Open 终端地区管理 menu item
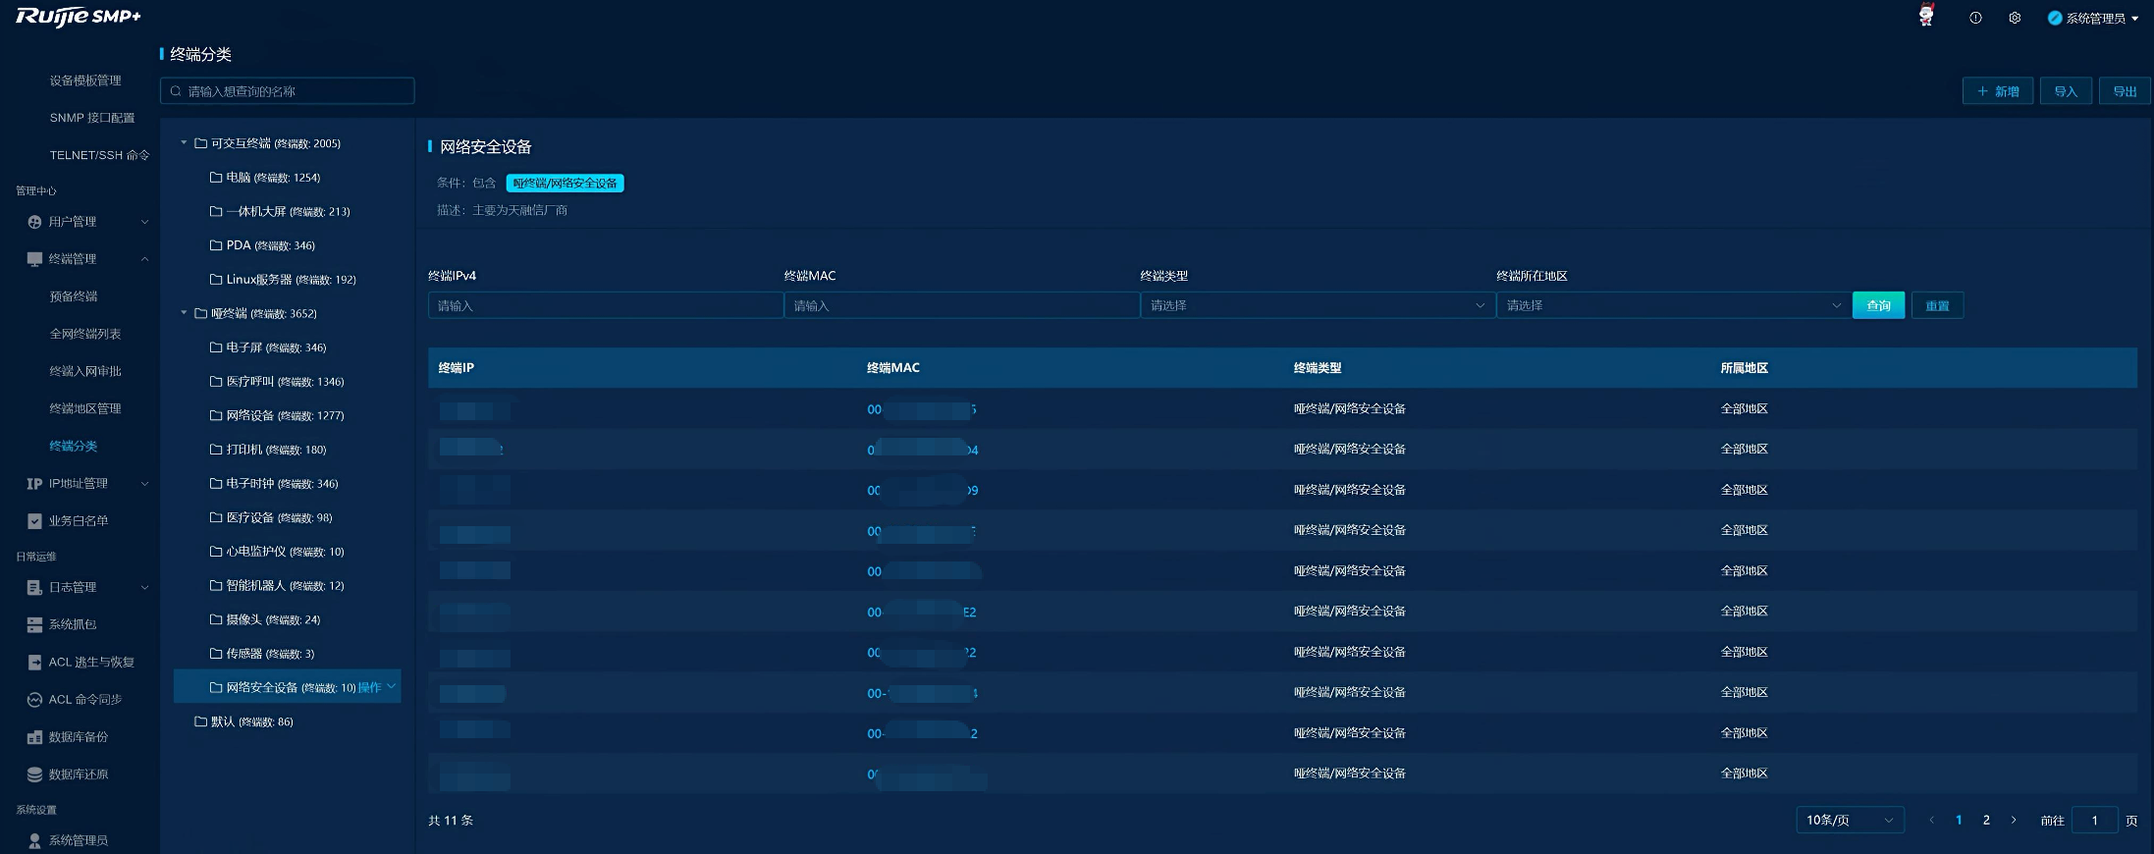This screenshot has height=854, width=2154. click(x=85, y=408)
